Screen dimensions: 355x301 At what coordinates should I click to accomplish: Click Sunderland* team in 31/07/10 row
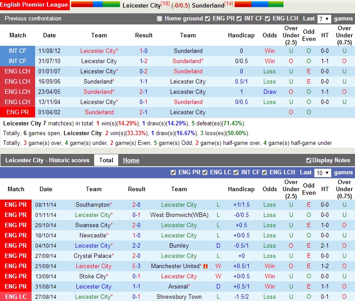click(188, 61)
